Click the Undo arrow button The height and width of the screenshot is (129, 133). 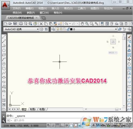pos(66,24)
